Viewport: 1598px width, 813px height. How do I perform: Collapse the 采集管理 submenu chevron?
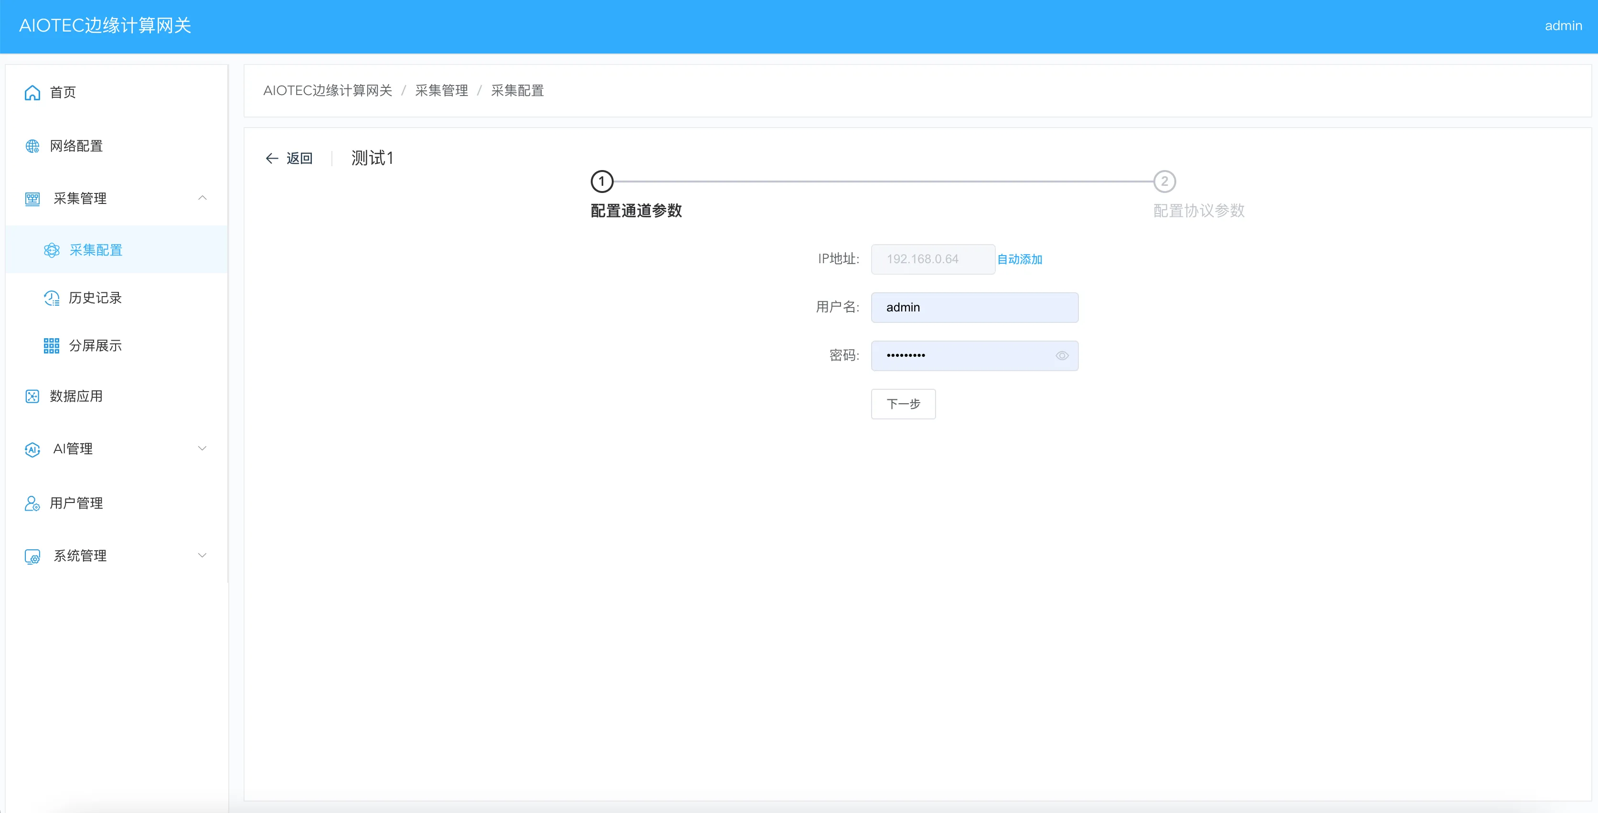click(202, 198)
